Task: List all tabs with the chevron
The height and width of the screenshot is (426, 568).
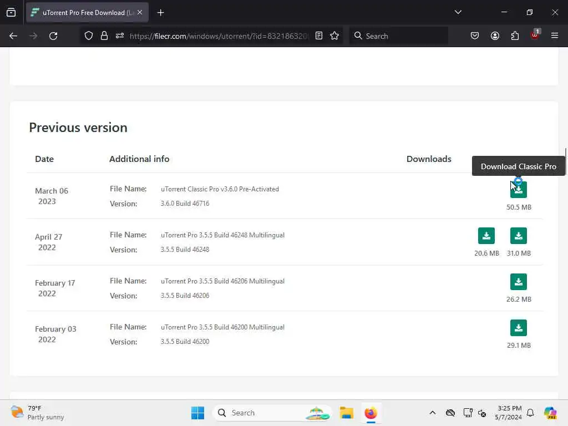Action: [x=458, y=12]
